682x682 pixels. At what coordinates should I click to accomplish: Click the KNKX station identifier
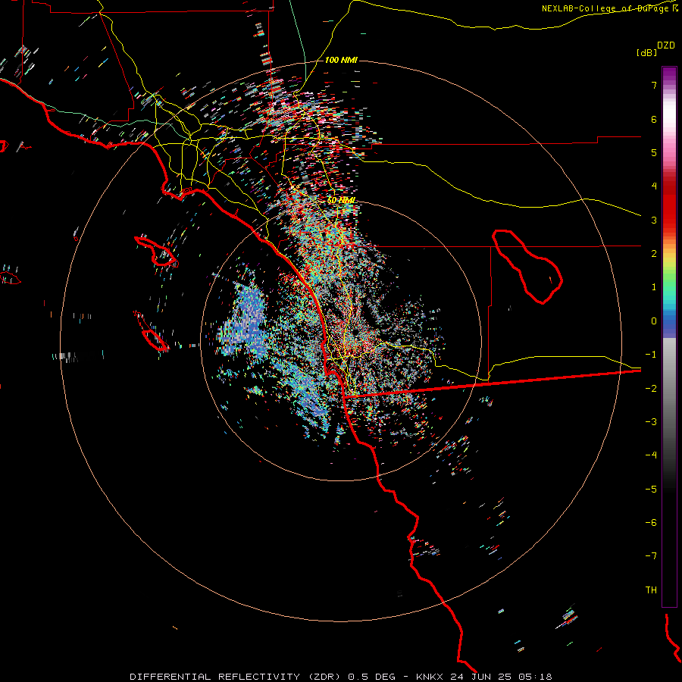pos(430,677)
